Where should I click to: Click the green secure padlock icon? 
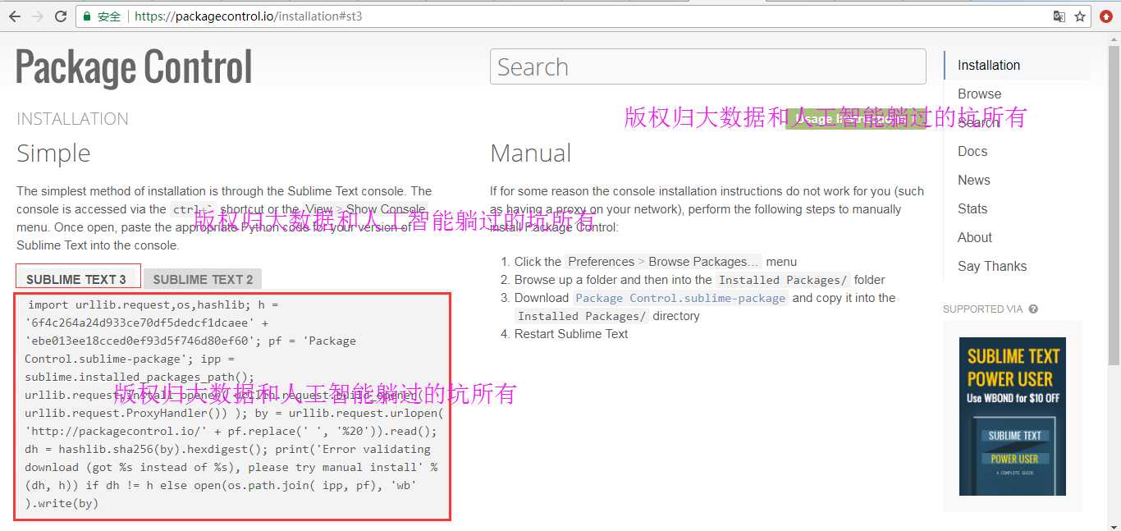click(x=87, y=16)
